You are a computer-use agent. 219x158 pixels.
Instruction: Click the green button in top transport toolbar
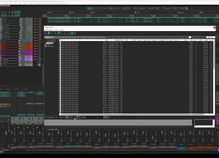pyautogui.click(x=90, y=9)
